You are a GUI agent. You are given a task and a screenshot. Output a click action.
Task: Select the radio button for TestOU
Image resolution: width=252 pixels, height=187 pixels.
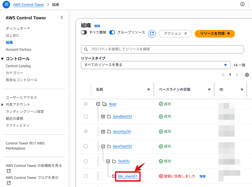tap(86, 161)
